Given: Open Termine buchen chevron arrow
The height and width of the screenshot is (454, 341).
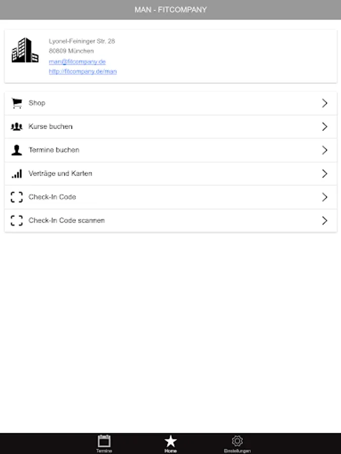Looking at the screenshot, I should click(x=325, y=150).
